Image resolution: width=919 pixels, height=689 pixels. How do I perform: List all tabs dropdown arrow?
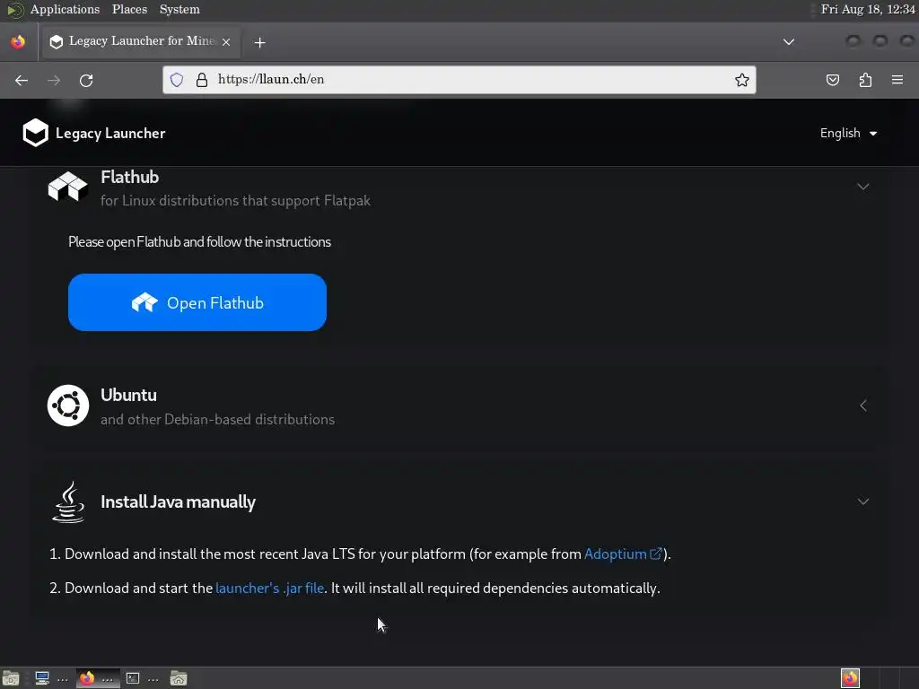pyautogui.click(x=789, y=41)
